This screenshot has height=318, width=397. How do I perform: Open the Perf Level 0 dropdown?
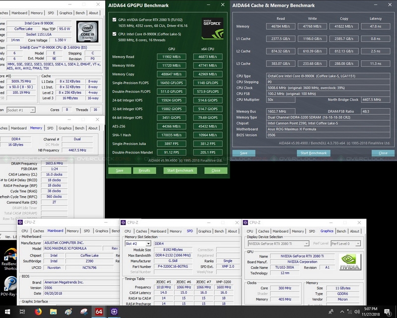[x=347, y=243]
